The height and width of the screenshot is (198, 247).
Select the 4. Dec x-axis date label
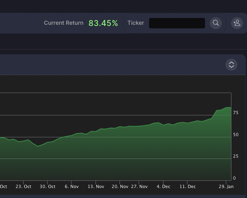point(163,186)
